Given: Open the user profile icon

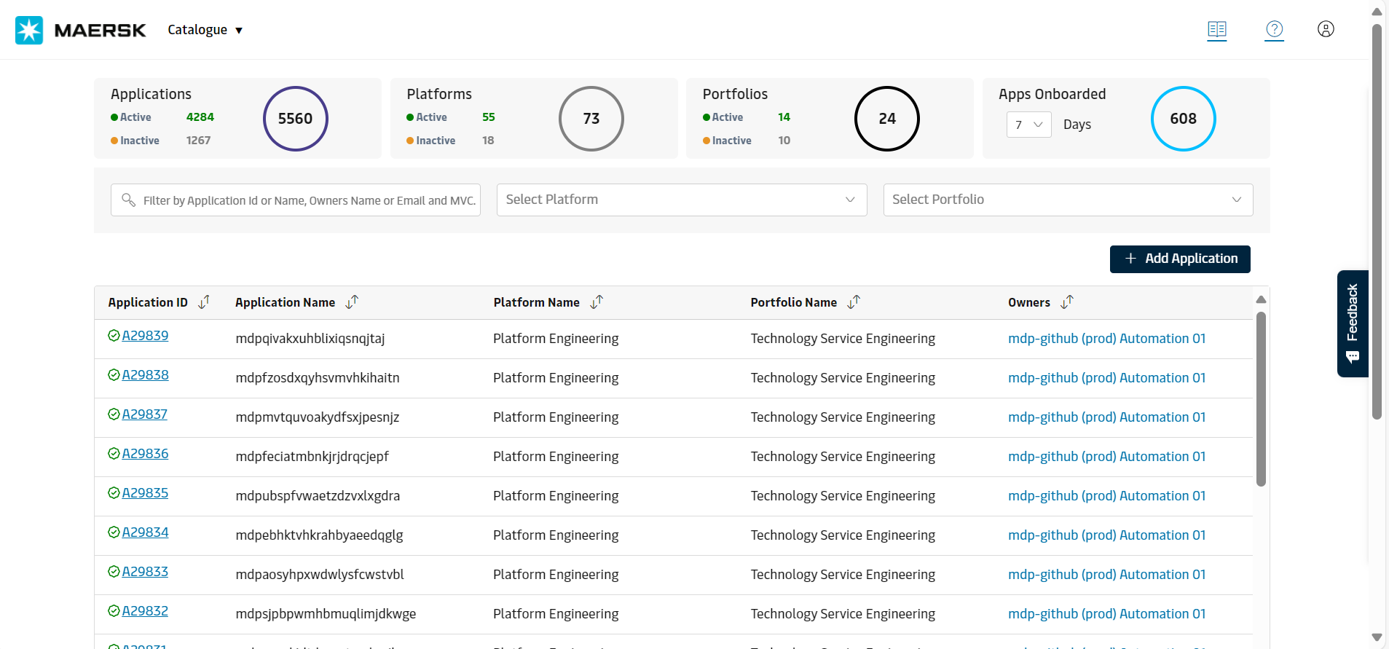Looking at the screenshot, I should (1326, 29).
